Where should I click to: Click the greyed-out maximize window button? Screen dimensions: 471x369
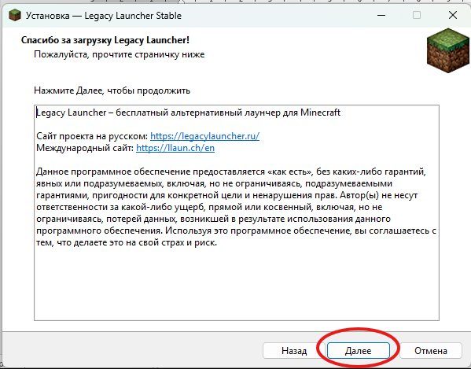416,15
